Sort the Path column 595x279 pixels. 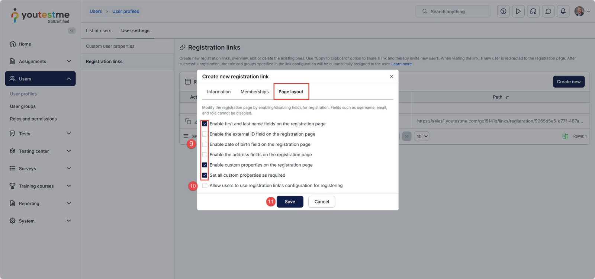pyautogui.click(x=507, y=97)
